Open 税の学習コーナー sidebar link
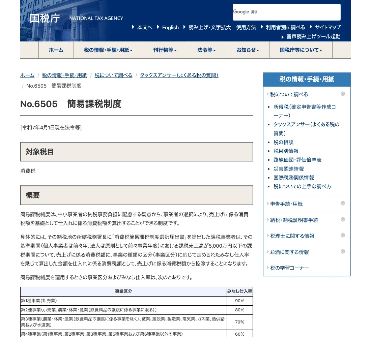The width and height of the screenshot is (371, 337). tap(289, 268)
